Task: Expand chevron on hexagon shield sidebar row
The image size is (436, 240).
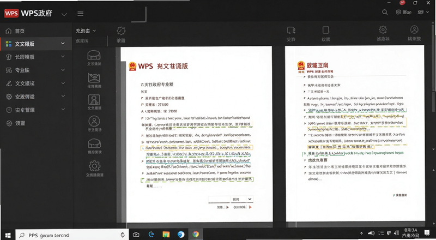Action: tap(63, 110)
